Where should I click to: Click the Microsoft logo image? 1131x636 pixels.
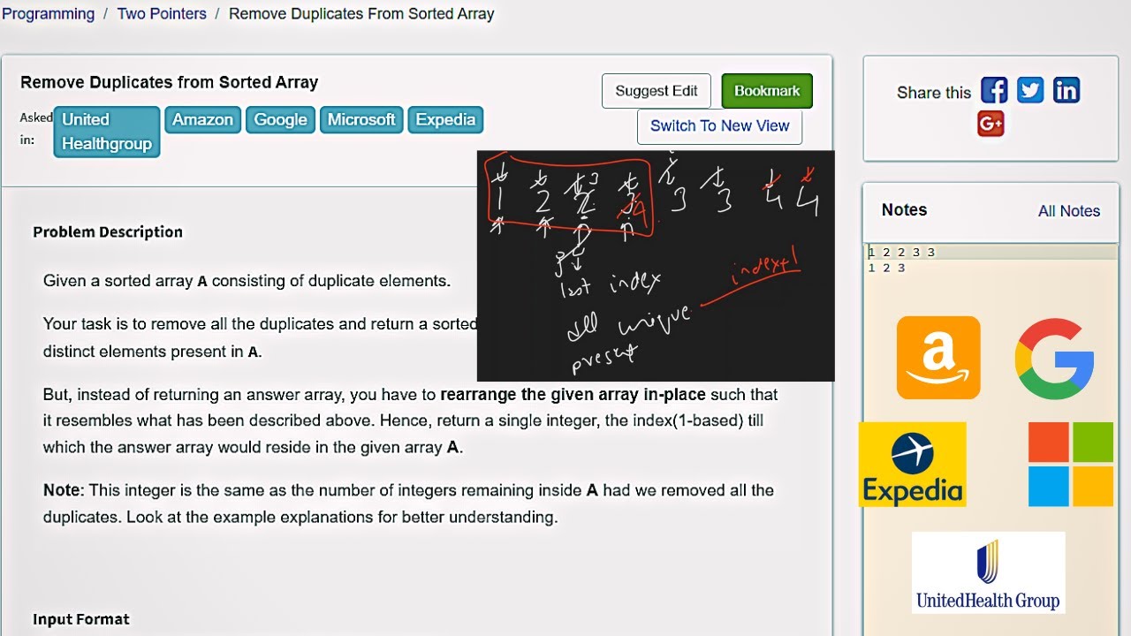click(1071, 464)
